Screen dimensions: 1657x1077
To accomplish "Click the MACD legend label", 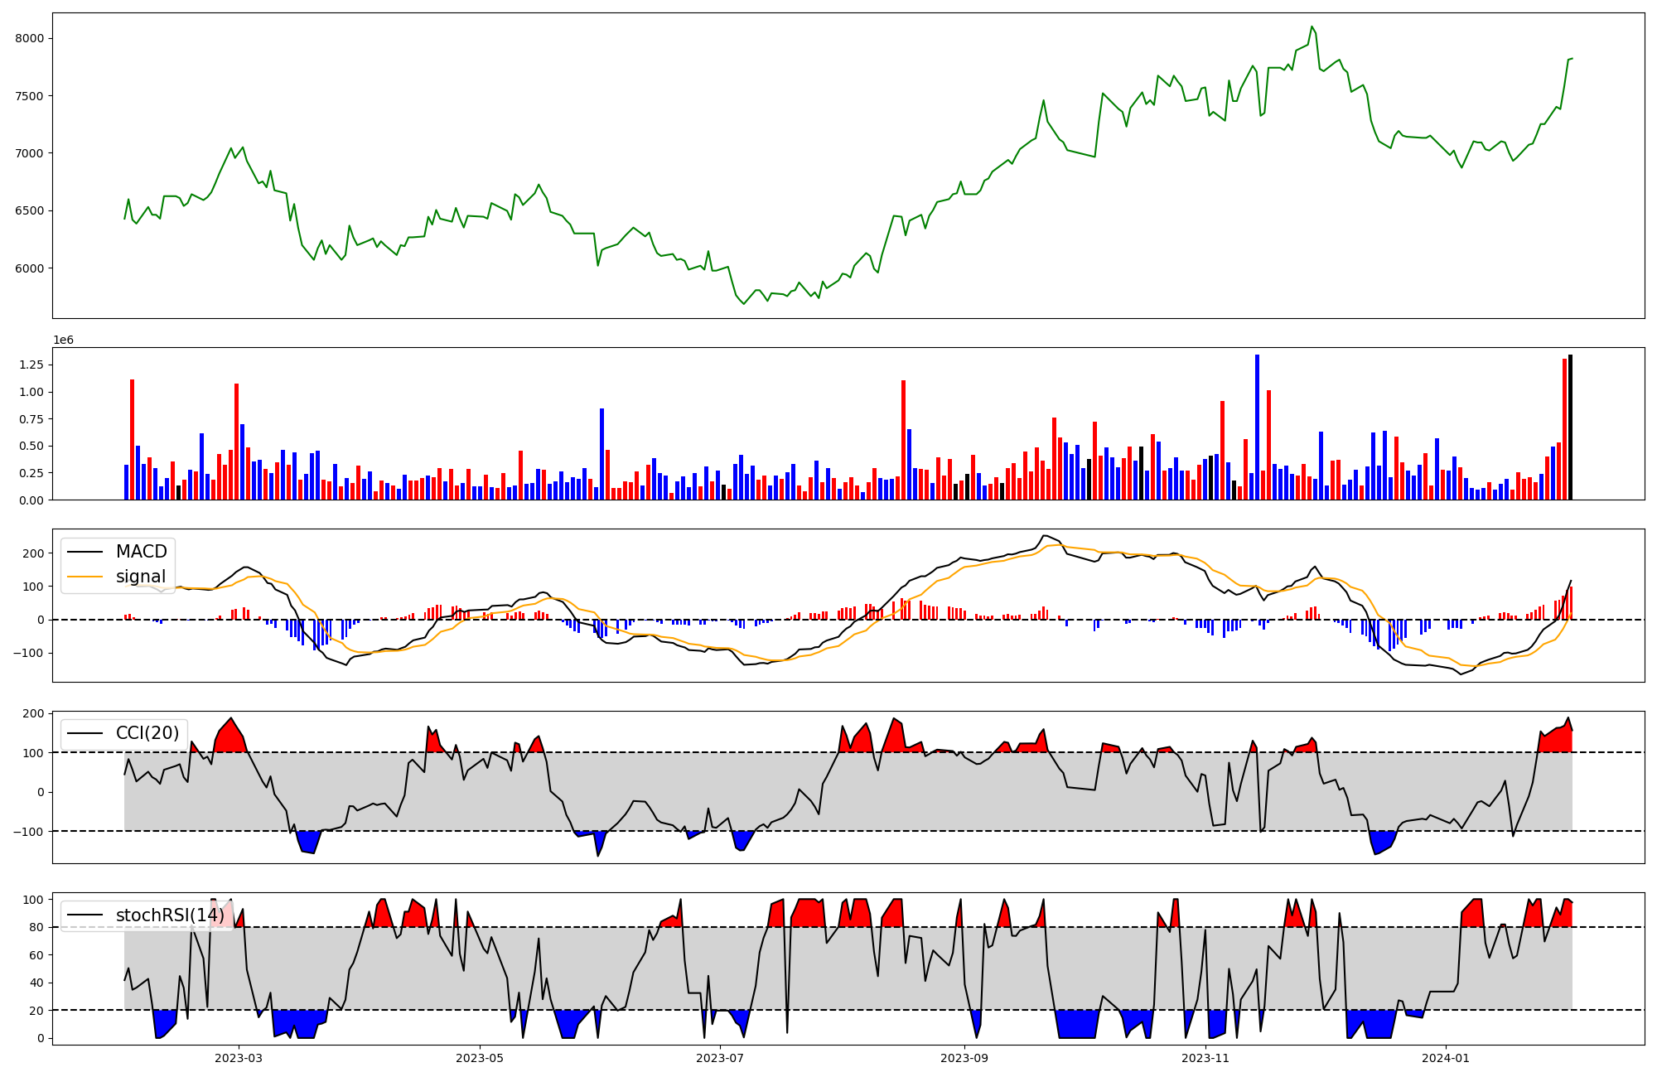I will (141, 552).
